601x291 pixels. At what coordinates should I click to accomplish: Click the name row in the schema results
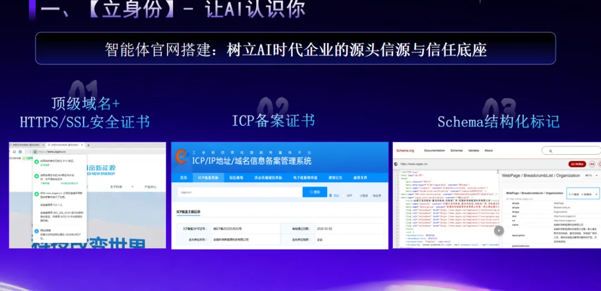[x=551, y=225]
